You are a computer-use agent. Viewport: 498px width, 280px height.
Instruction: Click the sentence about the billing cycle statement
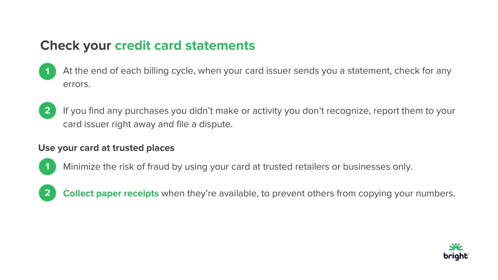(257, 77)
